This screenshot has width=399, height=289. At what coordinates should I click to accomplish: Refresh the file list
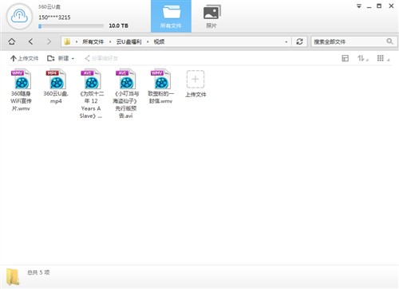tap(299, 41)
